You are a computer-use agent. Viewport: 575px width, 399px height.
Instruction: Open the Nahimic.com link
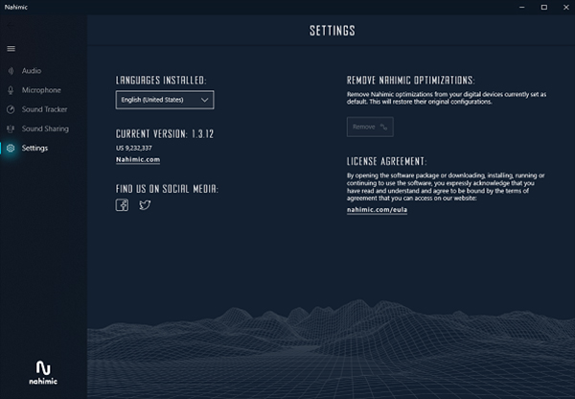(x=138, y=159)
